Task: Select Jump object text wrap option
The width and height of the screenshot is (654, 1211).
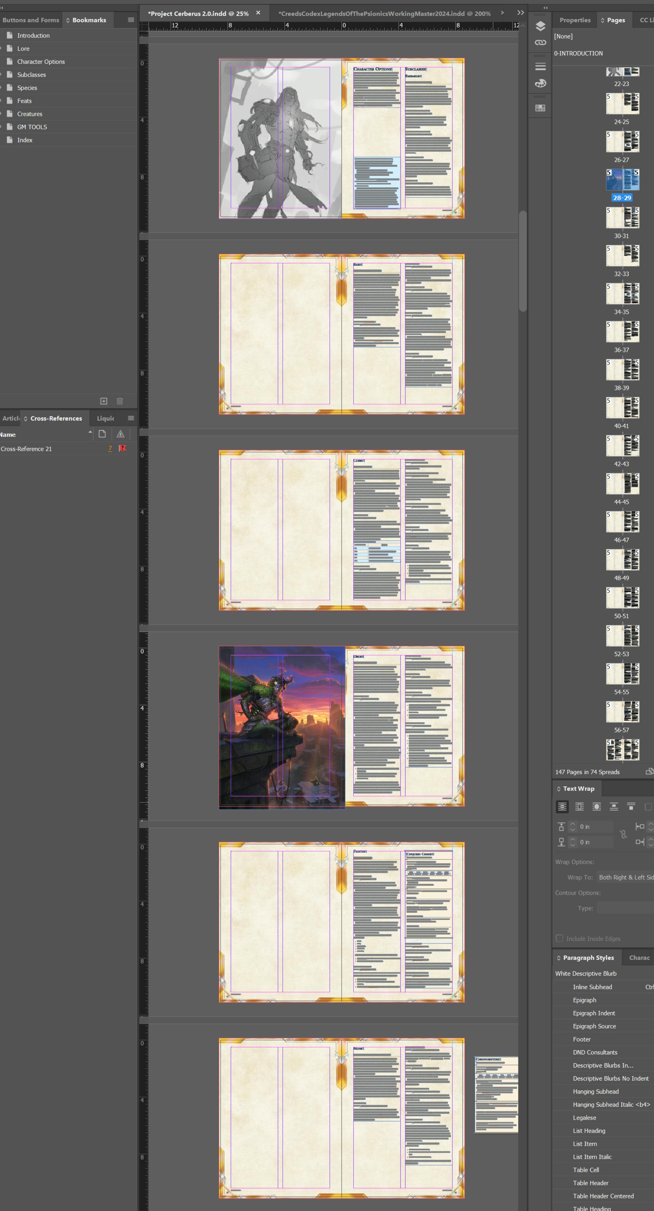Action: (614, 807)
